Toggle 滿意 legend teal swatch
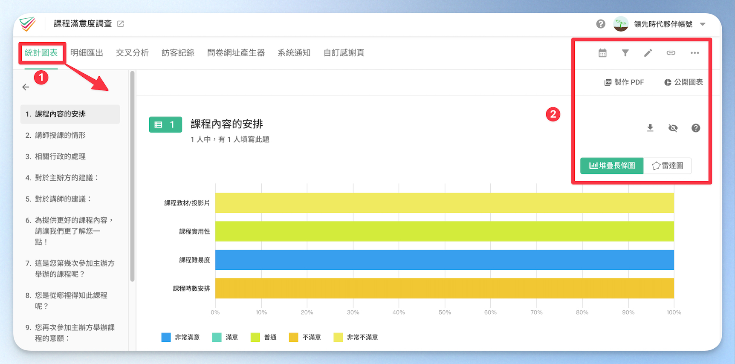735x364 pixels. [x=217, y=337]
